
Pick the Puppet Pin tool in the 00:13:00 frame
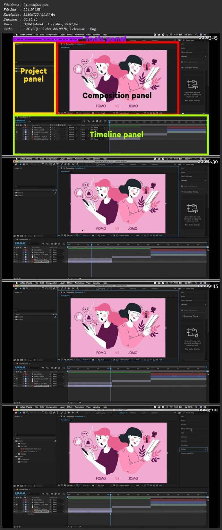(77, 413)
